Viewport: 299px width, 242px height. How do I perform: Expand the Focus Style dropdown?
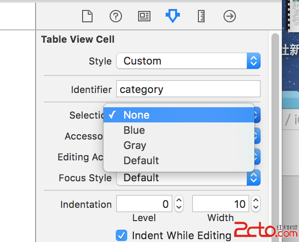coord(188,178)
